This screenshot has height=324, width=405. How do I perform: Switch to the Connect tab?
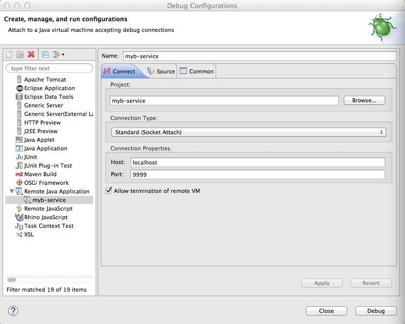point(119,71)
